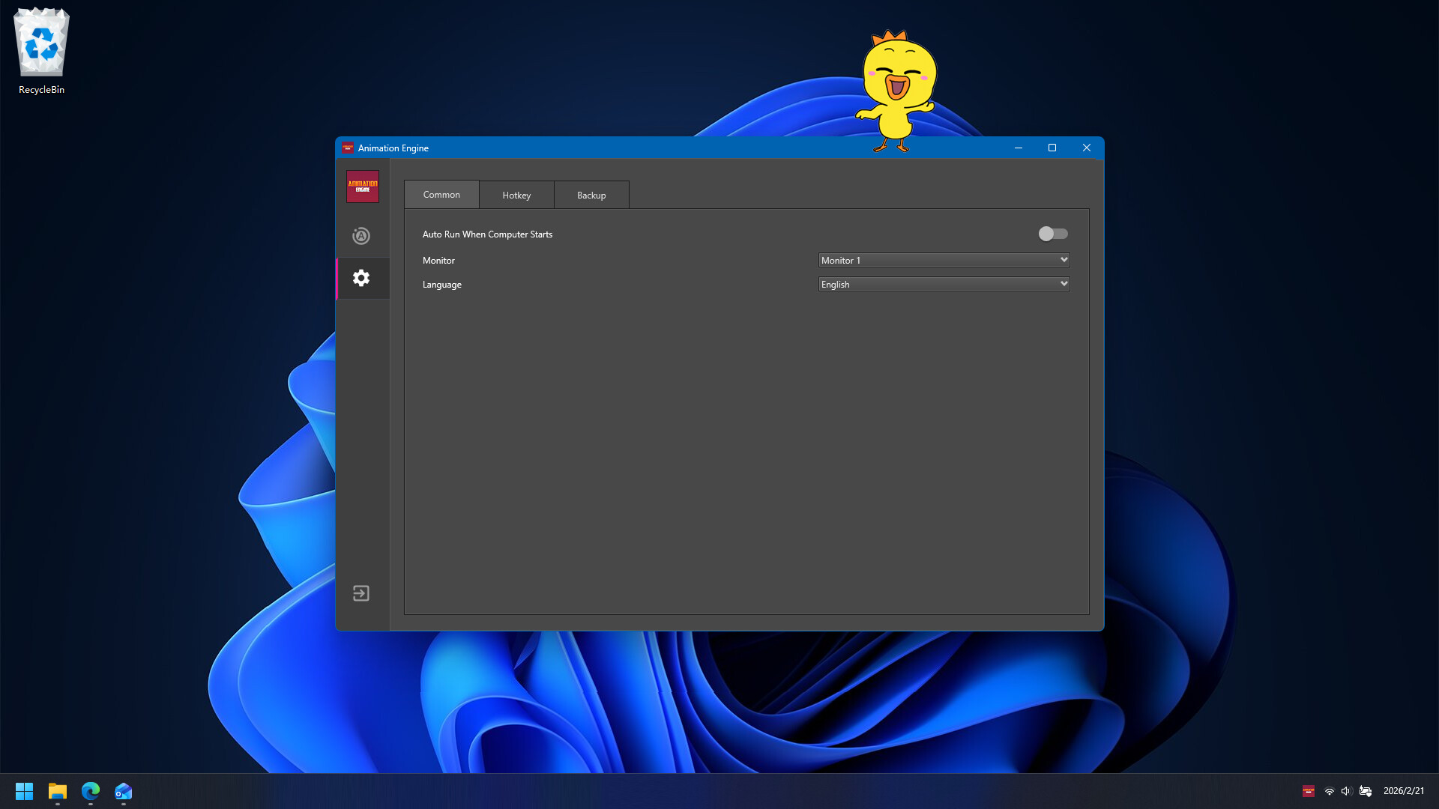Click the date 2026/2/21 in taskbar
Screen dimensions: 1439x809
pyautogui.click(x=1404, y=790)
